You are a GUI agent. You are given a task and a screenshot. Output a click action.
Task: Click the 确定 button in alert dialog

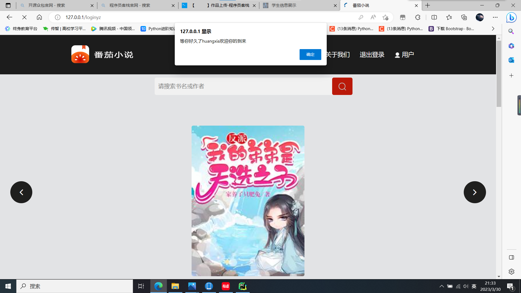(x=310, y=55)
